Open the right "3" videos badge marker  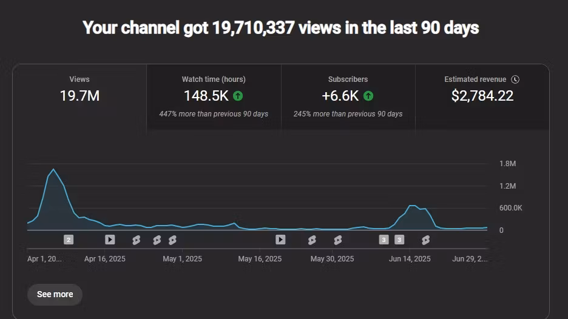pos(399,240)
